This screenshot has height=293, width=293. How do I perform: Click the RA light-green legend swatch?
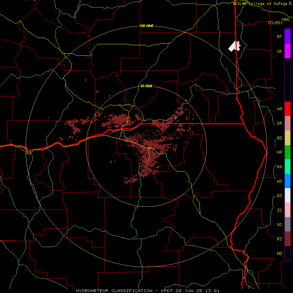[x=287, y=167]
